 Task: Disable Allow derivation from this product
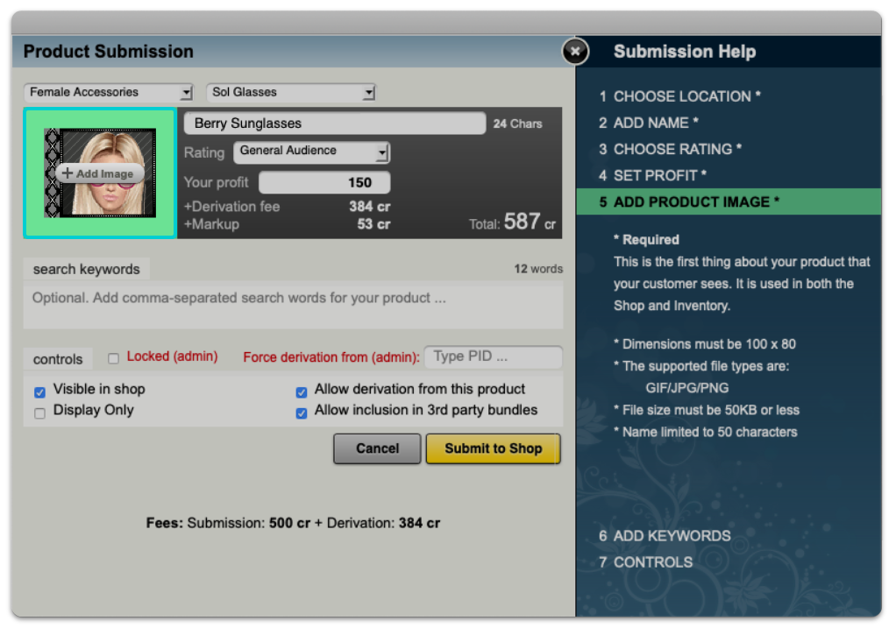(302, 390)
